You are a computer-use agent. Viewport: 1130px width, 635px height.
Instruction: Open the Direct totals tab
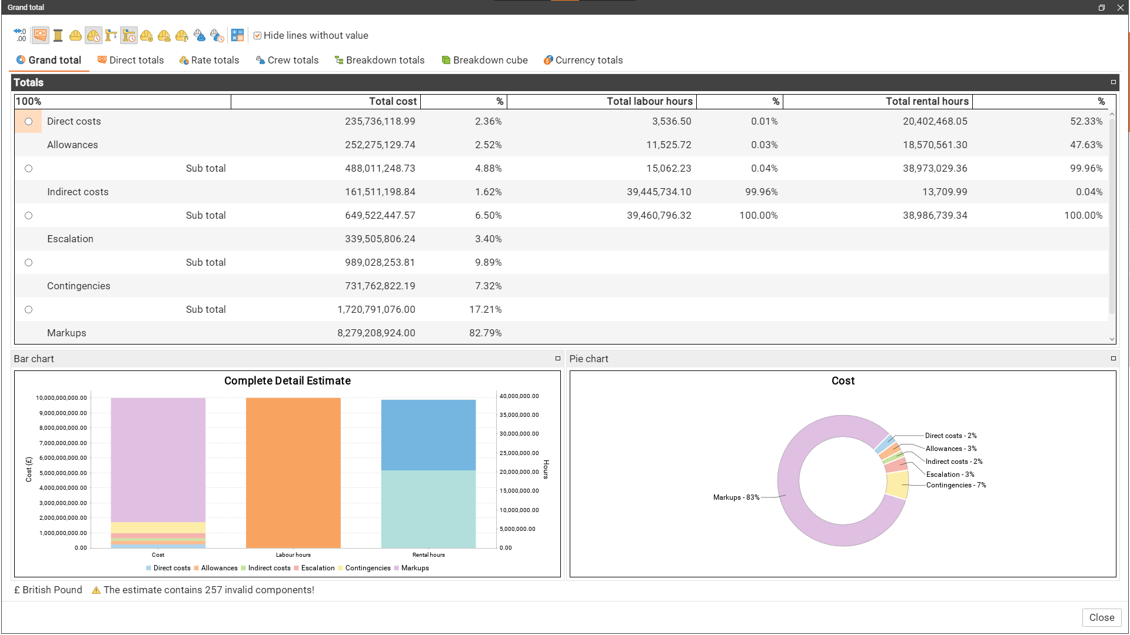click(131, 60)
